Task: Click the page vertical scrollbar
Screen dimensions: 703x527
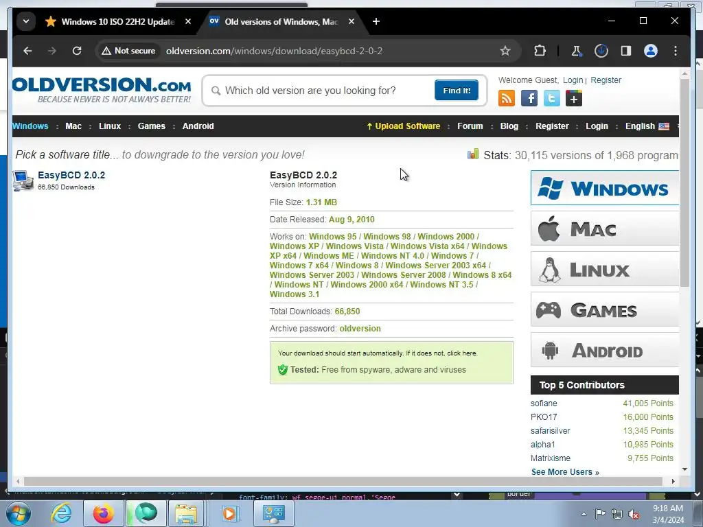Action: [x=684, y=183]
